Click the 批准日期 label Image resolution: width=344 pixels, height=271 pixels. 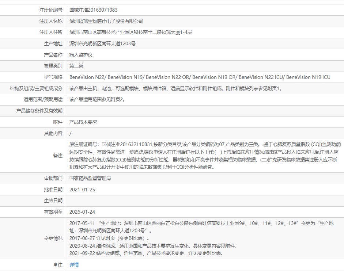pyautogui.click(x=53, y=190)
